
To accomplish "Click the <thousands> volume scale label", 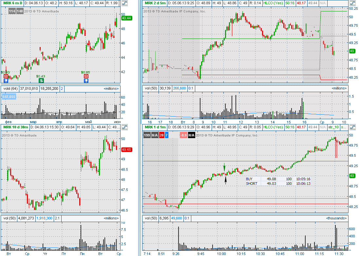I will [x=336, y=218].
